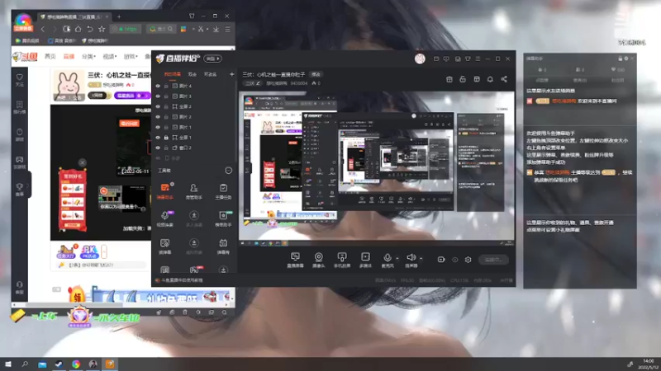Toggle visibility of 全屏 2 source

click(x=158, y=106)
